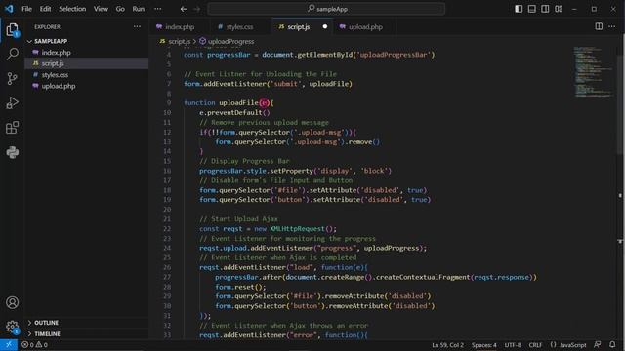Click Ln 59, Col 2 in the status bar
This screenshot has height=351, width=625.
tap(447, 345)
